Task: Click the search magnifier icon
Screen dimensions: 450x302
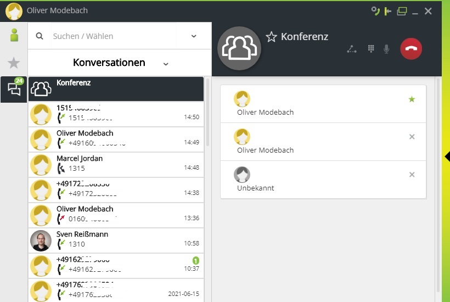Action: tap(40, 36)
